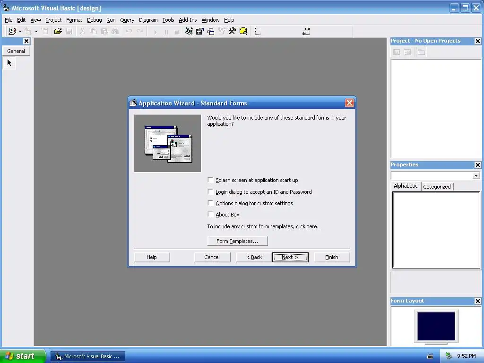
Task: Click the General tab in toolbox
Action: [x=16, y=51]
